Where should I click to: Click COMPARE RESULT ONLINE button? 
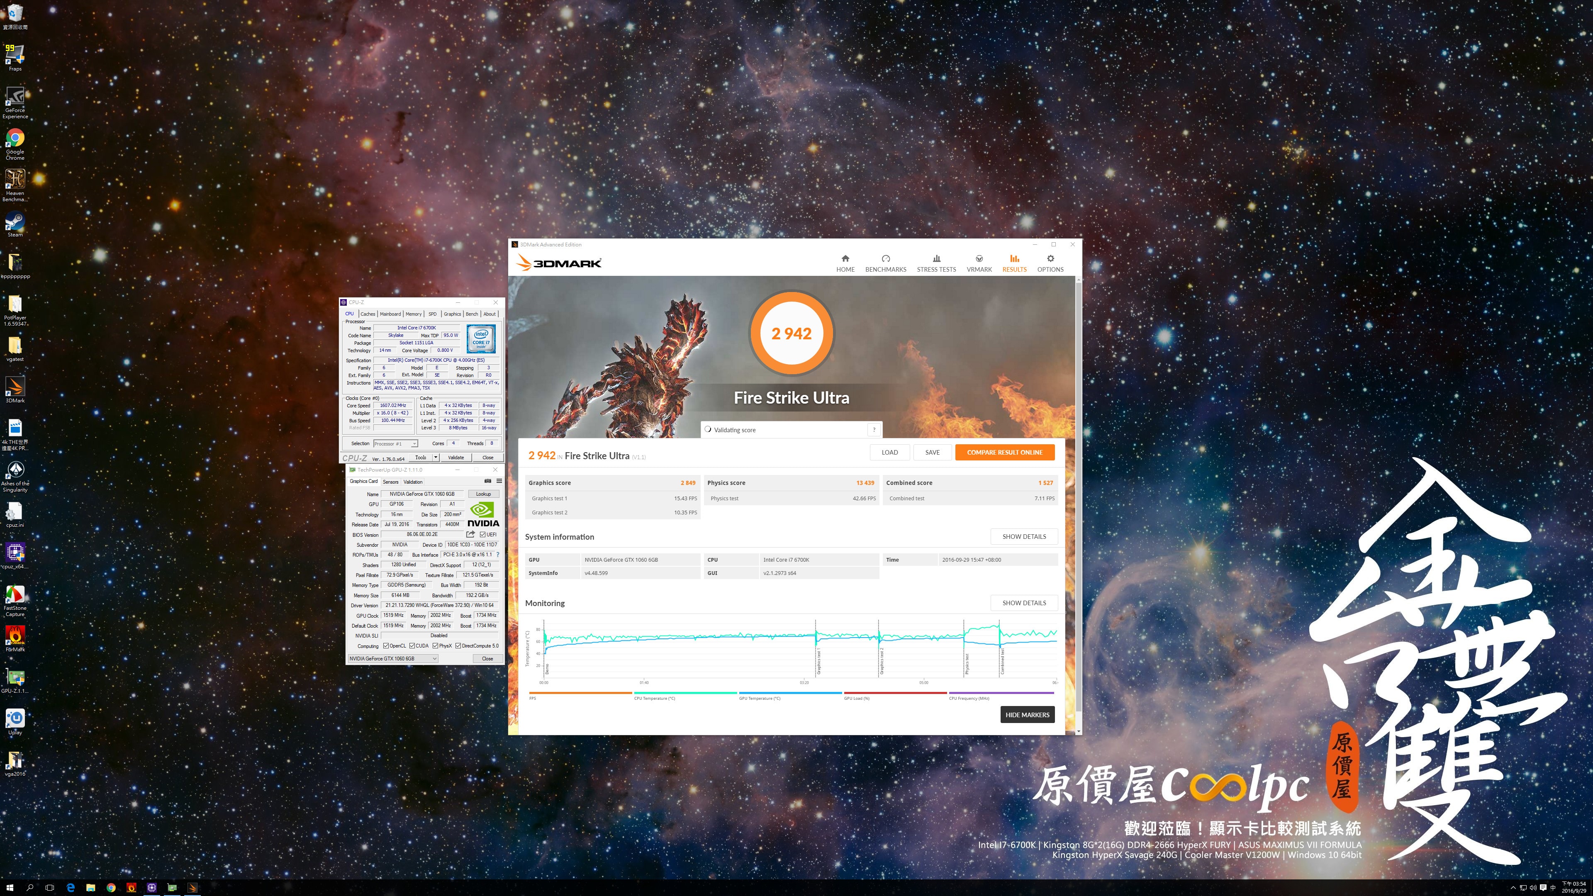point(1004,452)
